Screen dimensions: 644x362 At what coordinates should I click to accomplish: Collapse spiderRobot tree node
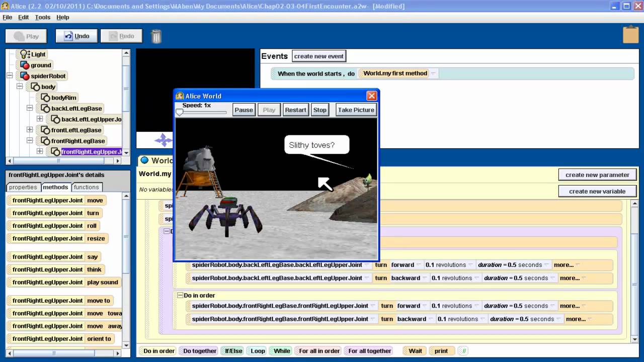pyautogui.click(x=9, y=76)
